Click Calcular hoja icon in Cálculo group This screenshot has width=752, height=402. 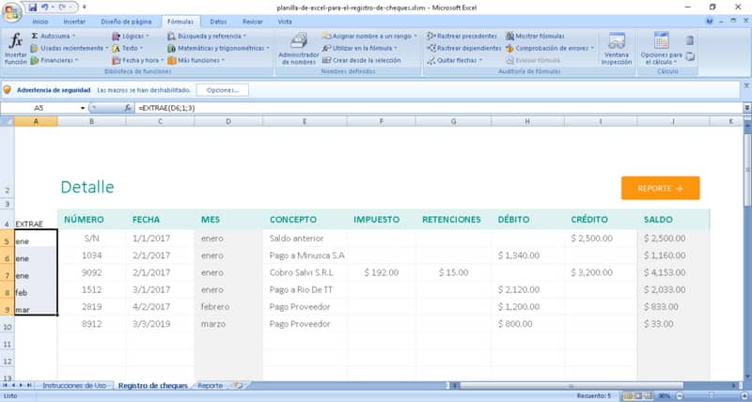pyautogui.click(x=690, y=56)
